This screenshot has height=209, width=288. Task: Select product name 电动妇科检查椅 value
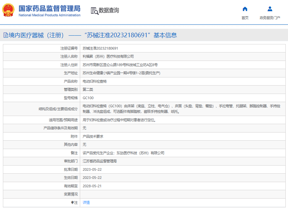95,81
